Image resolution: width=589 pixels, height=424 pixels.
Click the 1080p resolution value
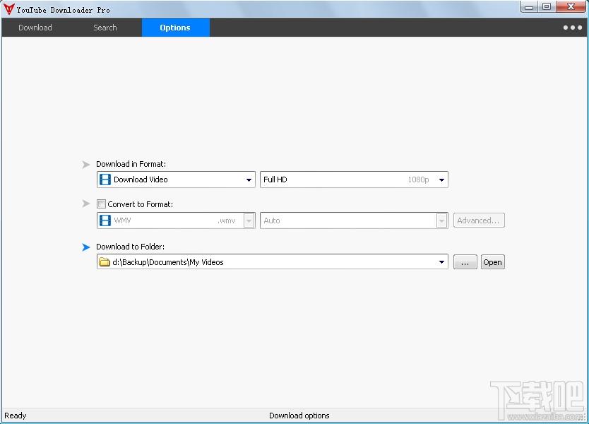coord(419,179)
